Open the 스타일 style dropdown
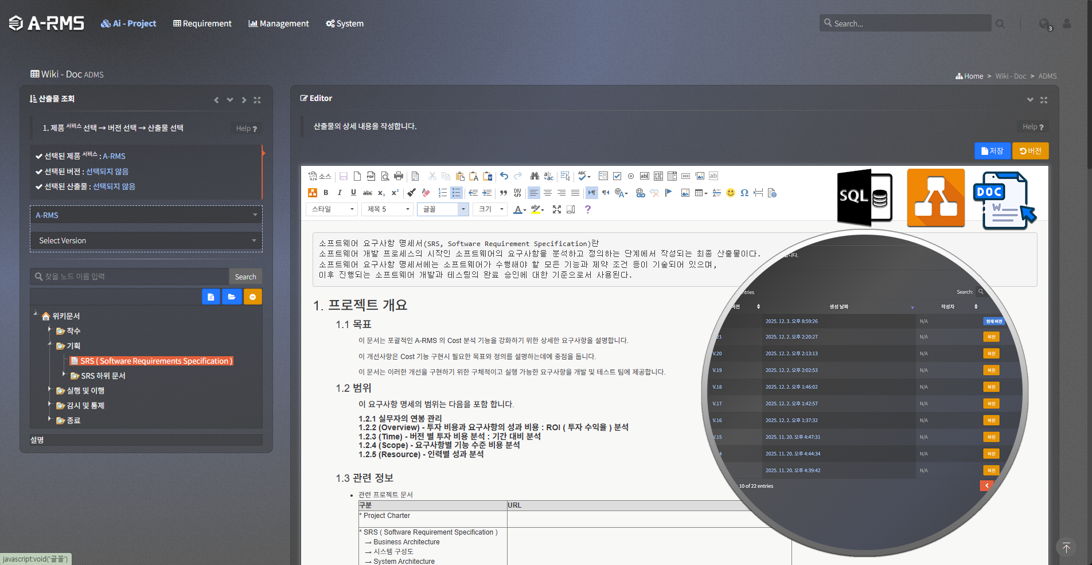 pyautogui.click(x=332, y=209)
